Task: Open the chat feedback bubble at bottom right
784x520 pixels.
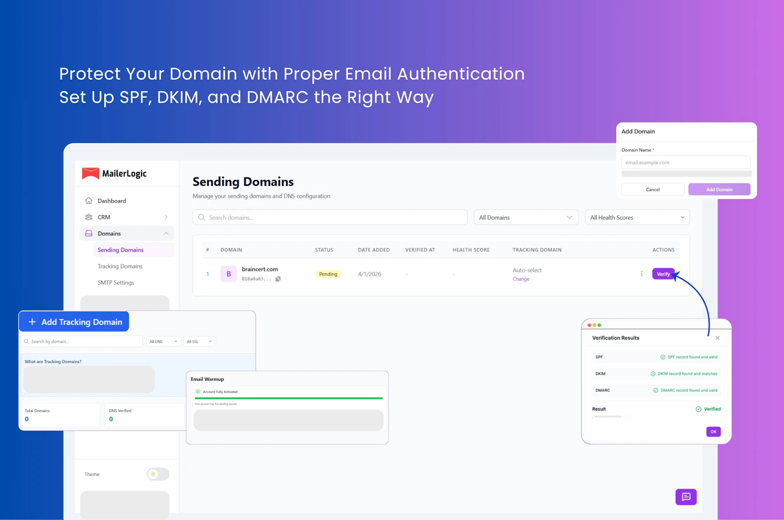Action: pyautogui.click(x=686, y=497)
